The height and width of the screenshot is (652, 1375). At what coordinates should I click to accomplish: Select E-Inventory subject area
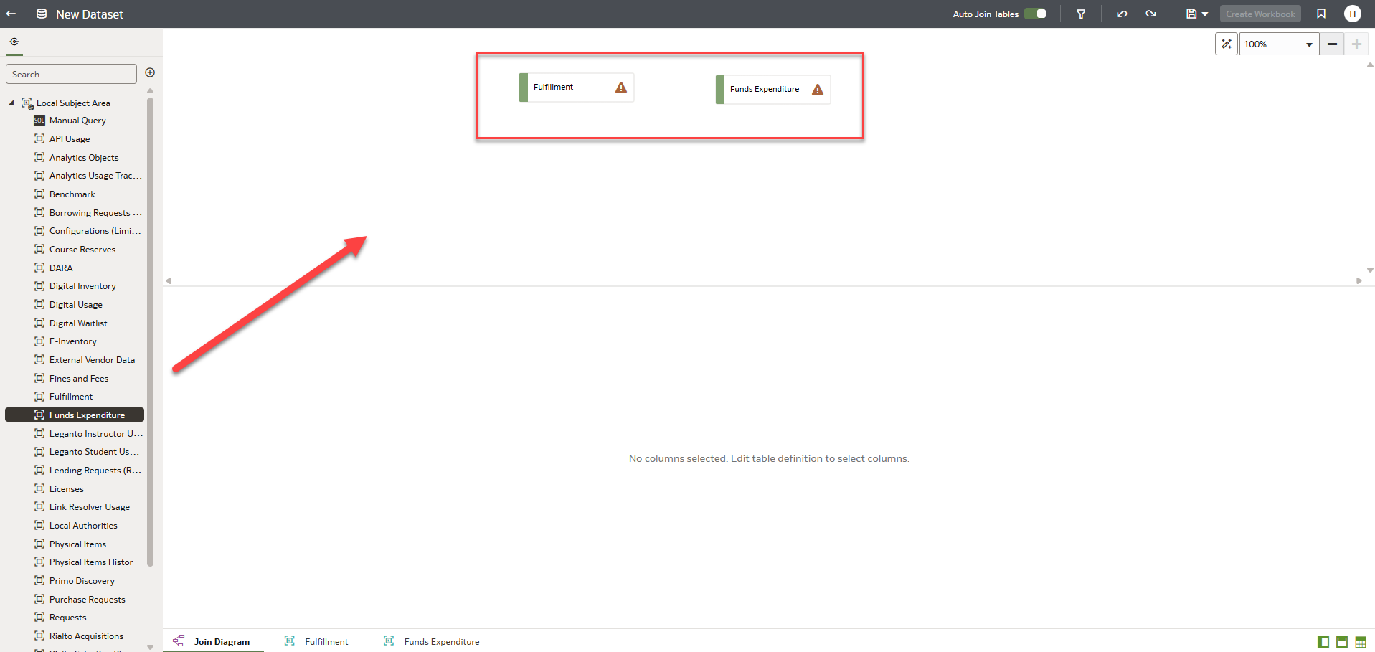tap(72, 341)
